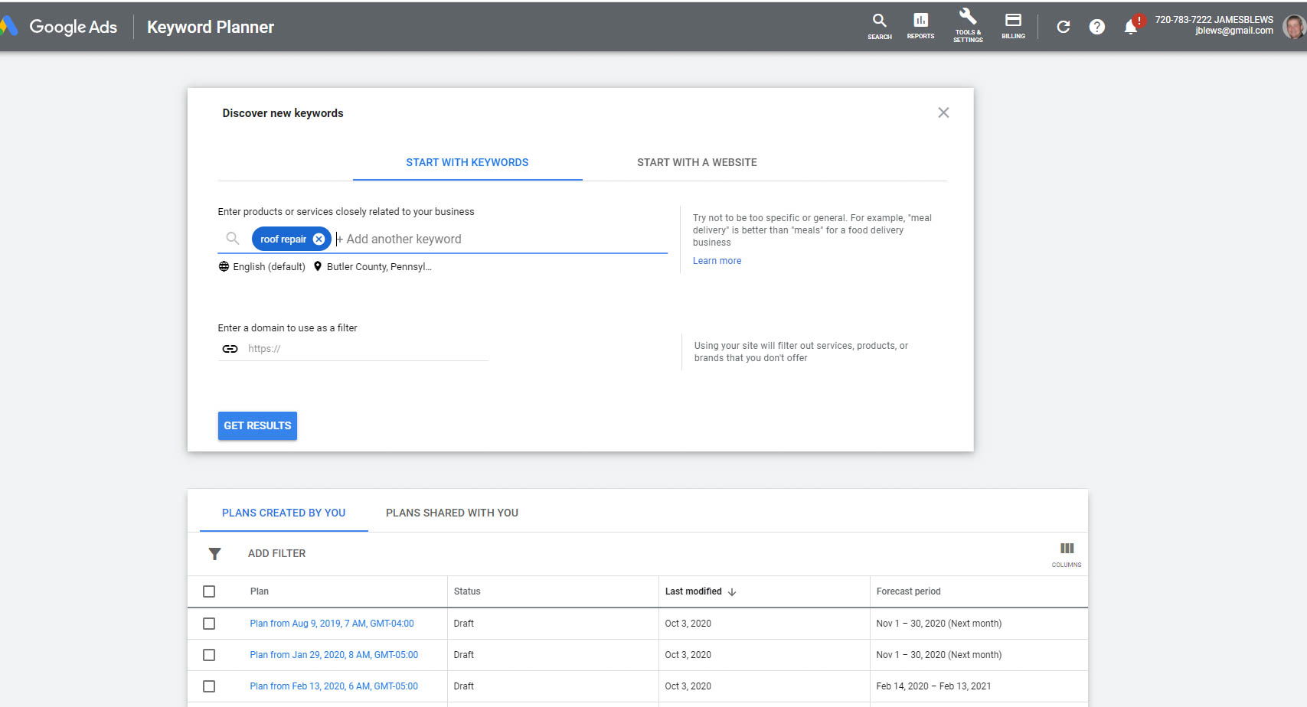The image size is (1307, 707).
Task: Open Plan from Feb 13, 2020 link
Action: pyautogui.click(x=334, y=686)
